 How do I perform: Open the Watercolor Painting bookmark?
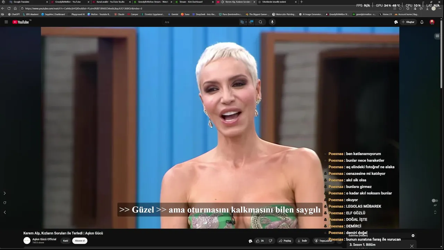284,14
